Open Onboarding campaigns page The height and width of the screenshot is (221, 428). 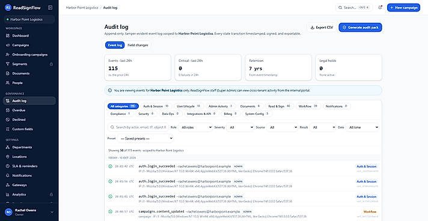pos(29,55)
